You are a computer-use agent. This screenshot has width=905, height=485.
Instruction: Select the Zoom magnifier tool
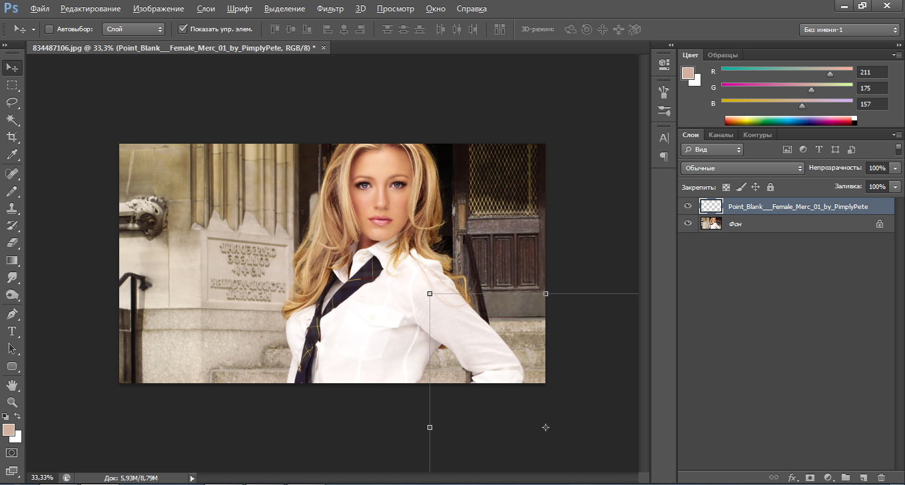(12, 403)
